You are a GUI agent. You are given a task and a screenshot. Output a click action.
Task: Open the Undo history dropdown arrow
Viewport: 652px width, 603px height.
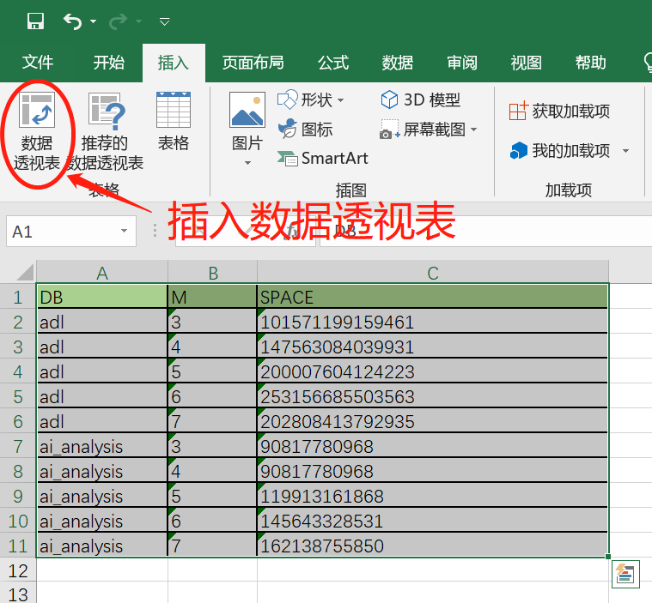tap(93, 21)
